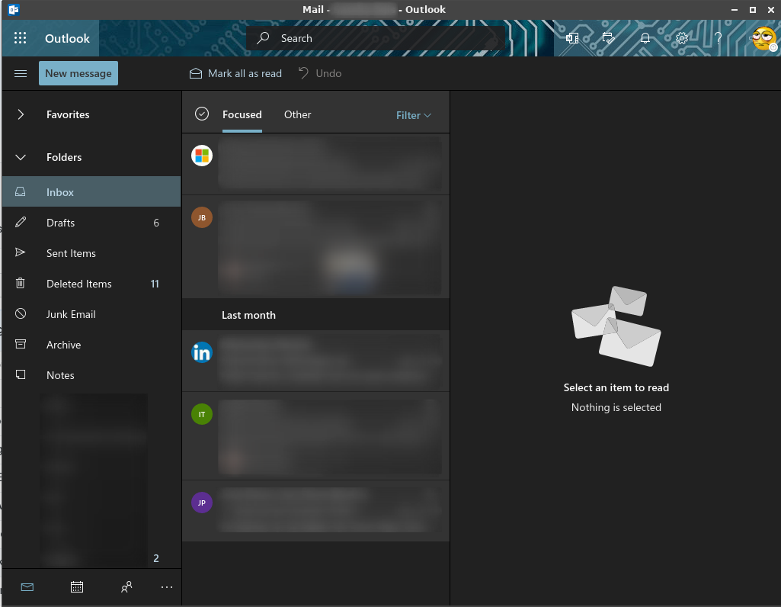
Task: Click the Outlook window title icon
Action: coord(14,9)
